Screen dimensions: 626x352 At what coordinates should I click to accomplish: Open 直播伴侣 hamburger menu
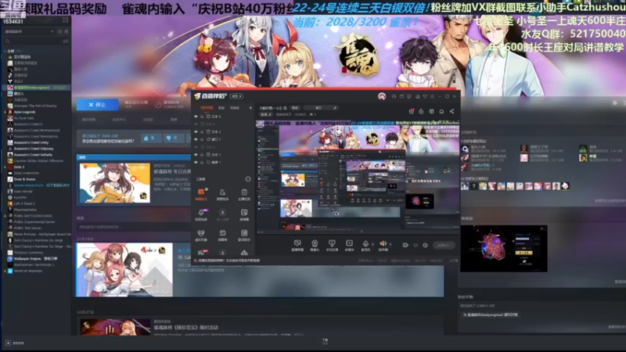point(432,96)
